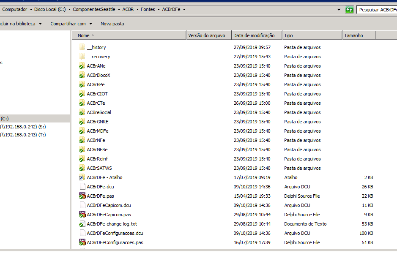Click the folder name 'ACBrNFe'
Viewport: 397px width, 253px height.
point(96,140)
